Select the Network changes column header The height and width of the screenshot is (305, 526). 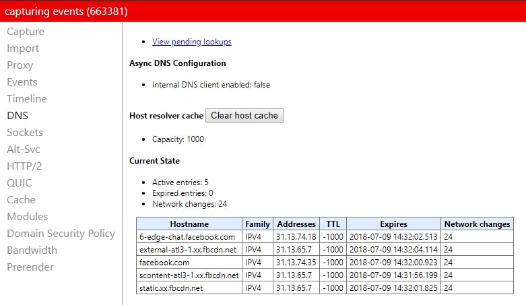(x=477, y=224)
